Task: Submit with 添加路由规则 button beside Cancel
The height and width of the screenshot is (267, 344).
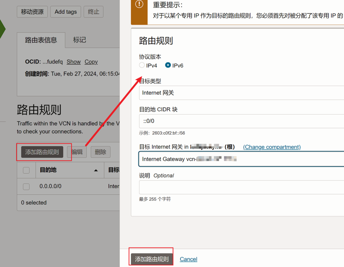Action: coord(152,259)
